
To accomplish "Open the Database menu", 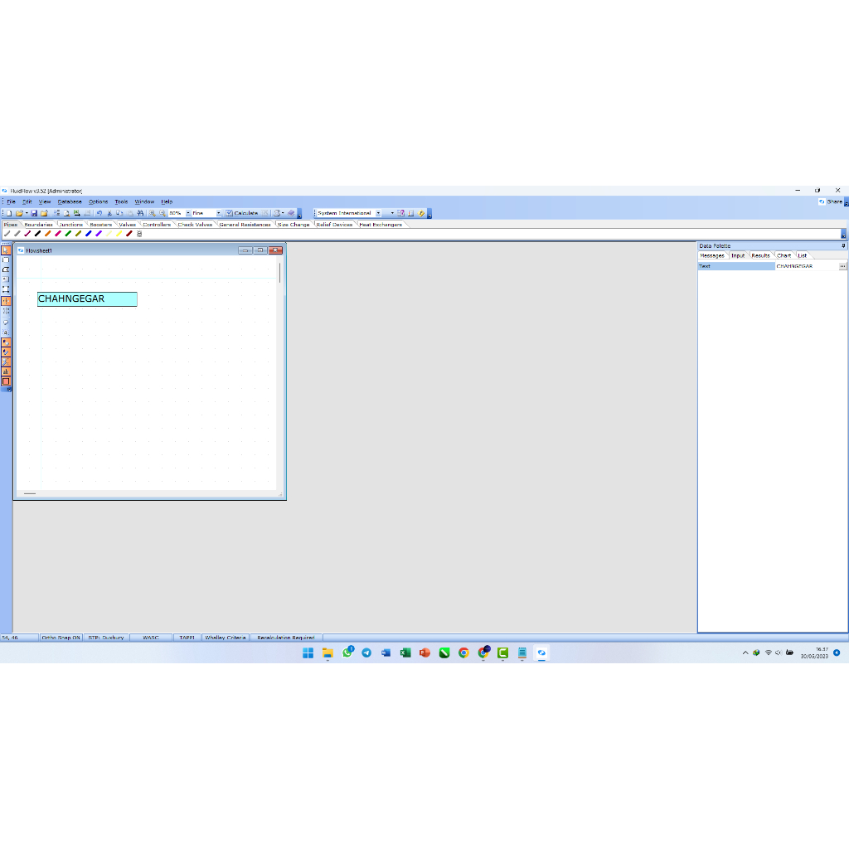I will (x=70, y=201).
